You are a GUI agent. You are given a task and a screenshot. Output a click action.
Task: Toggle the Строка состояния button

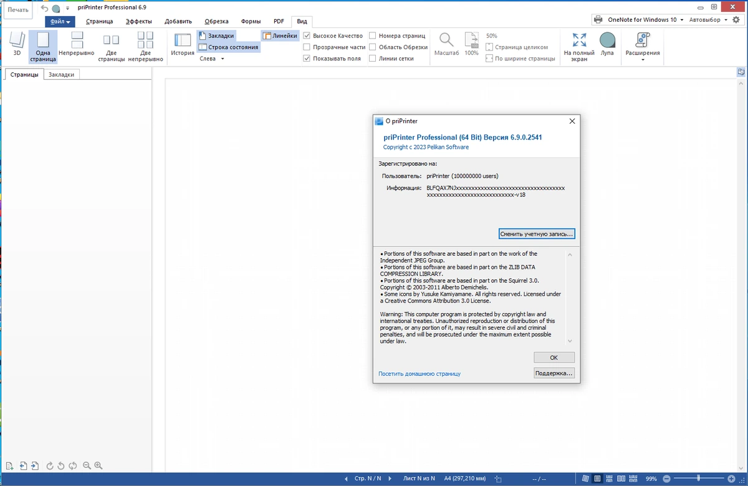click(x=228, y=47)
